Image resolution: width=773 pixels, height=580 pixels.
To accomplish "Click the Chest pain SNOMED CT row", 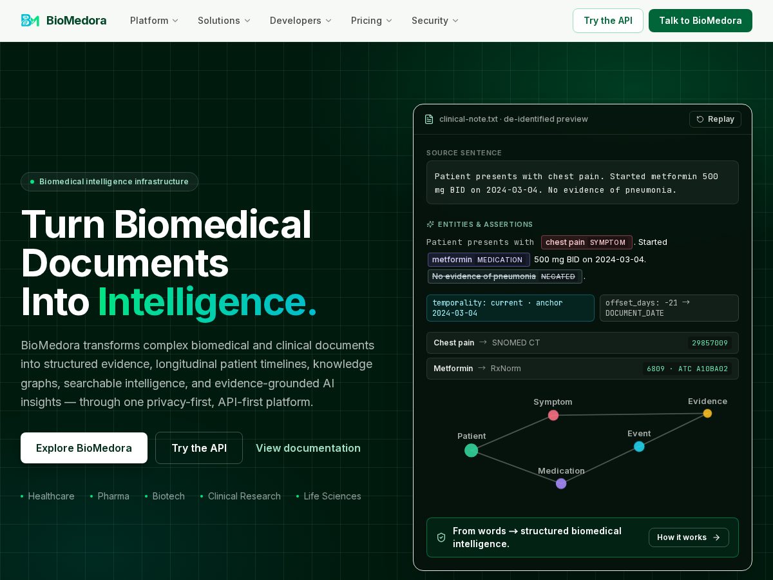I will tap(582, 343).
